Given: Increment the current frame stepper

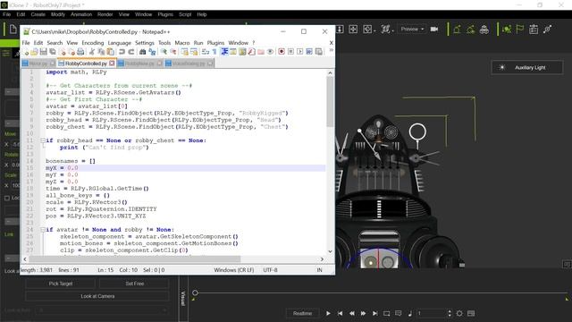Looking at the screenshot, I should click(450, 311).
